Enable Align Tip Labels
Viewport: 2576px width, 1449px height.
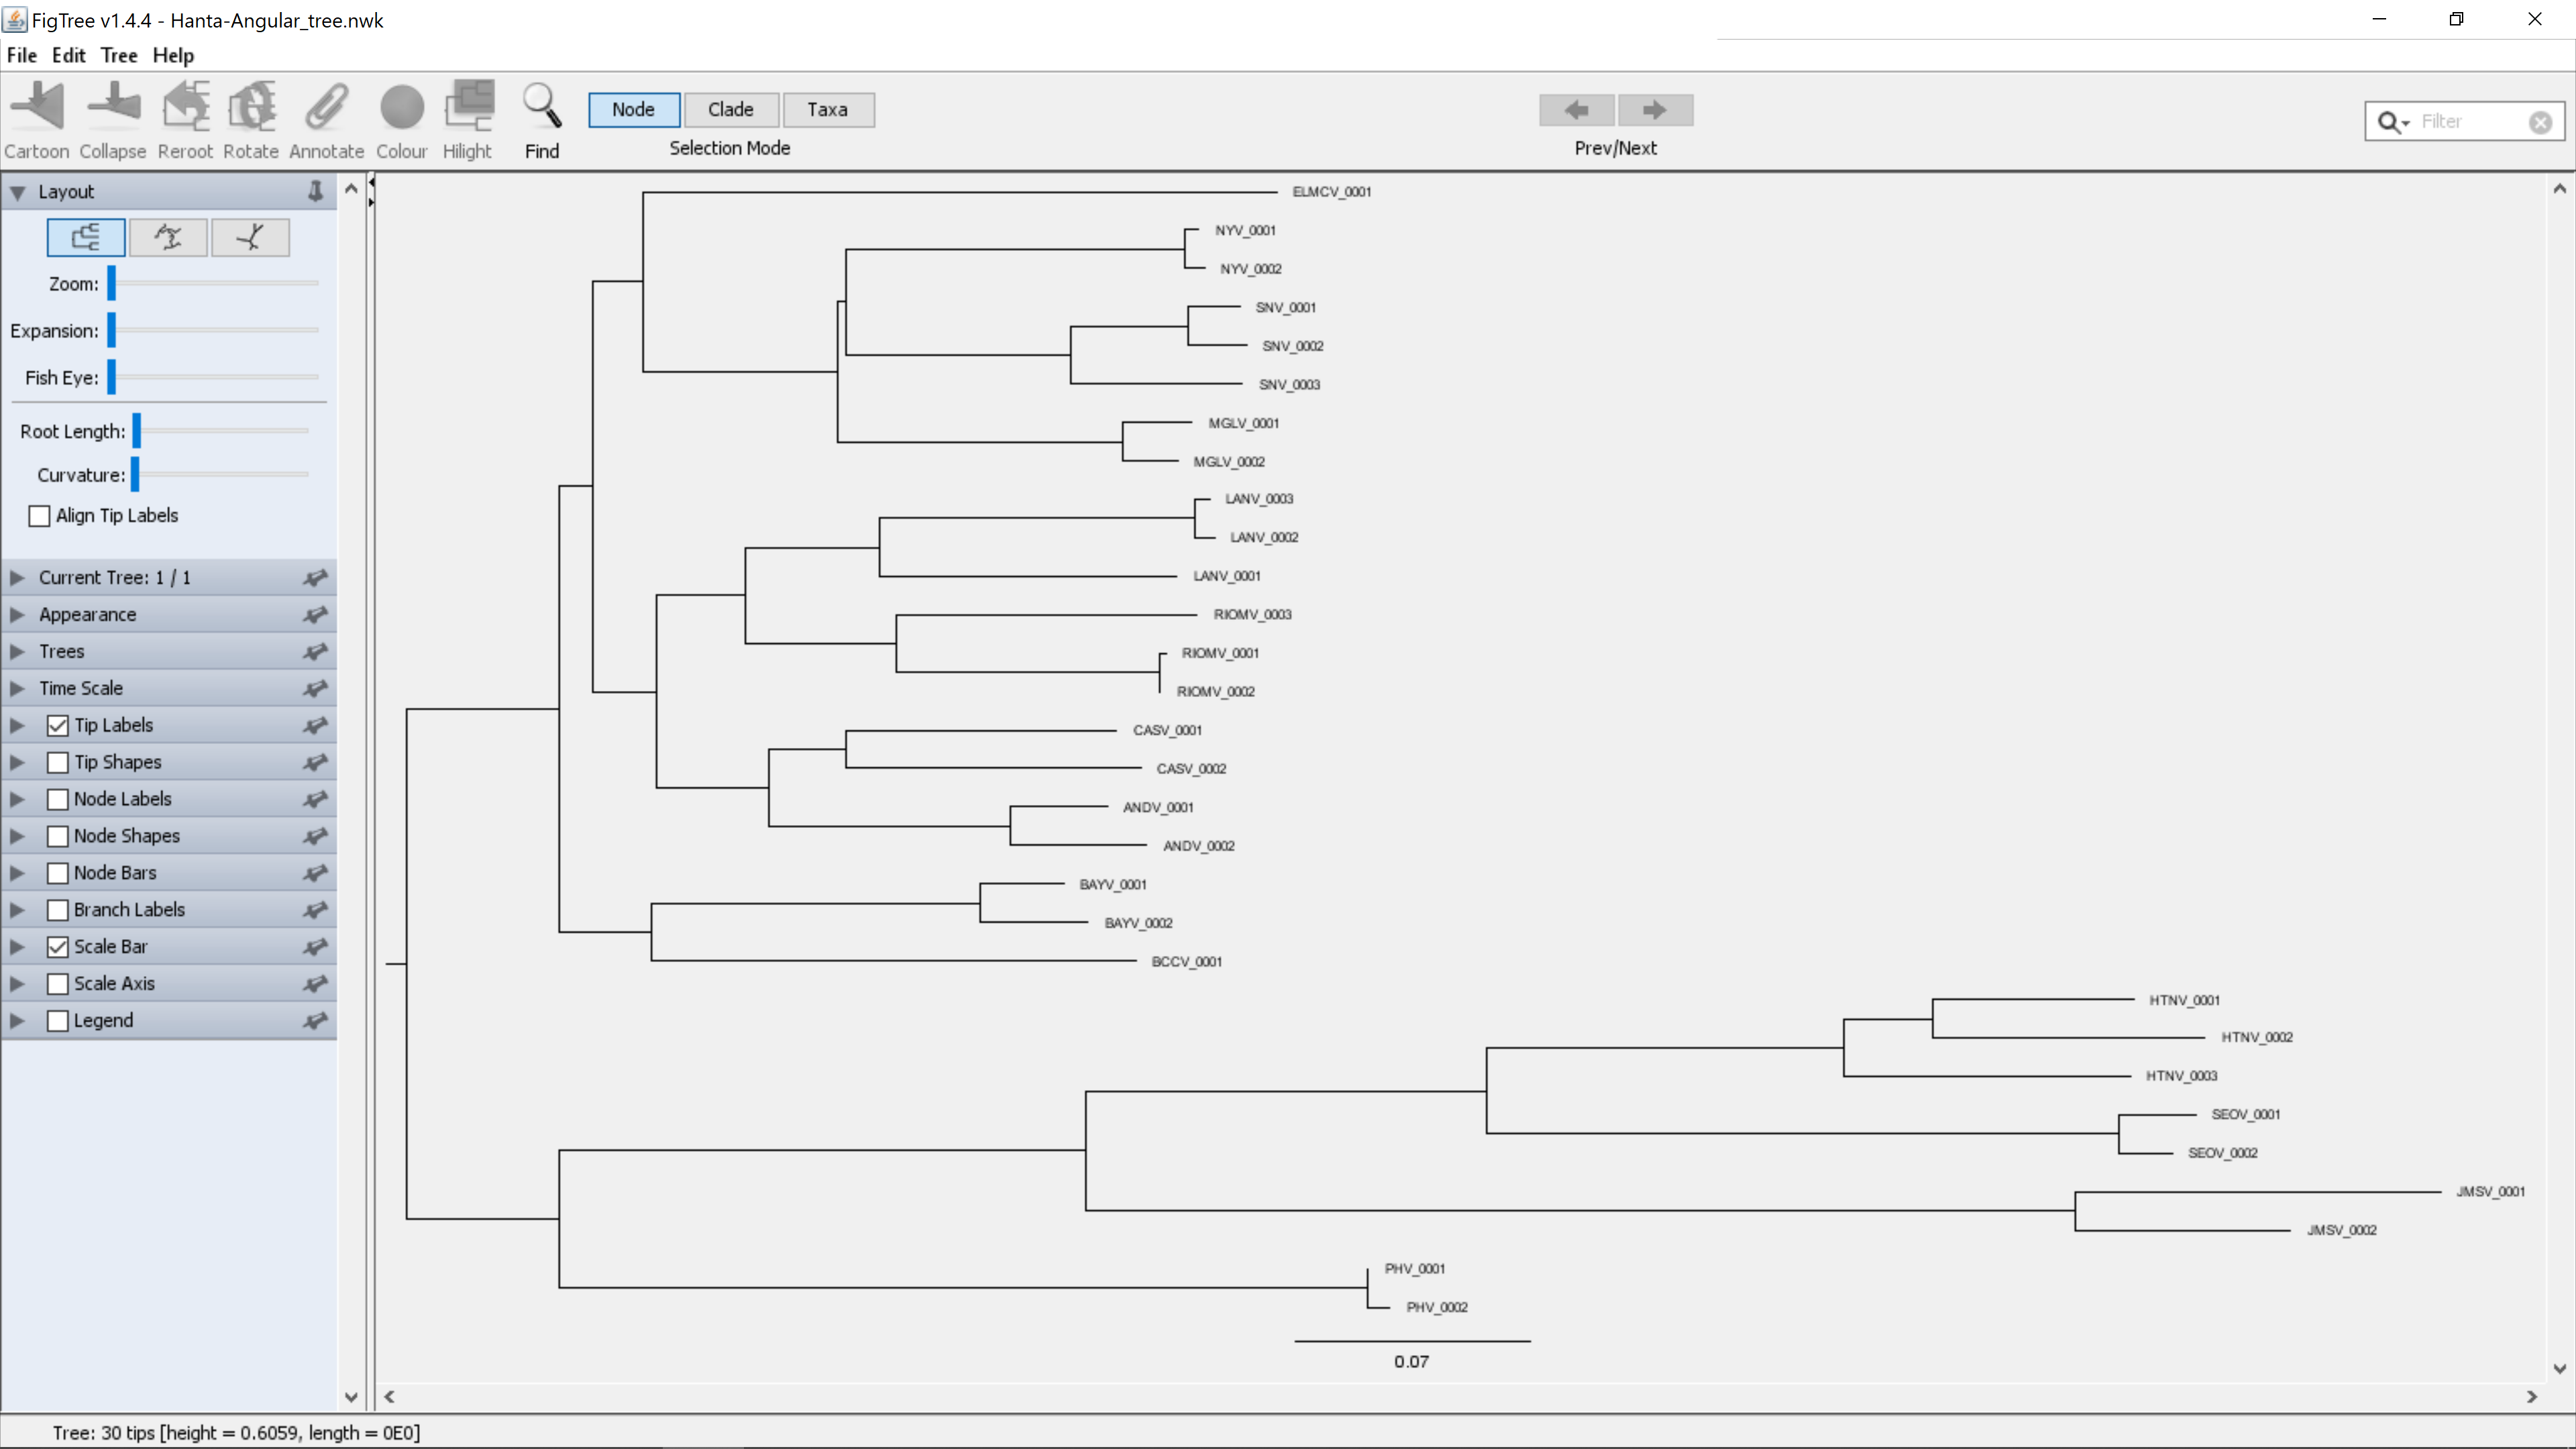pyautogui.click(x=39, y=515)
